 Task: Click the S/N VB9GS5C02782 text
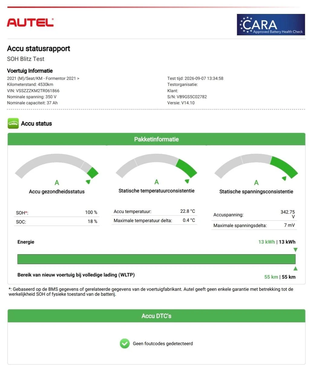pyautogui.click(x=187, y=97)
